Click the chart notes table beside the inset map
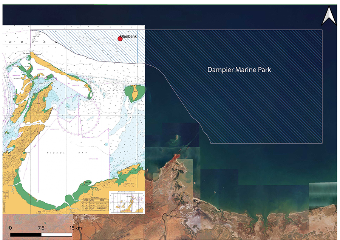340x240 pixels. 94,204
